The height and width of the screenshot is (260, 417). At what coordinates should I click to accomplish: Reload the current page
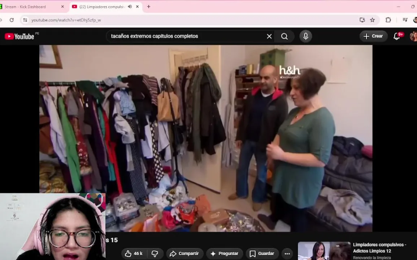[x=12, y=20]
